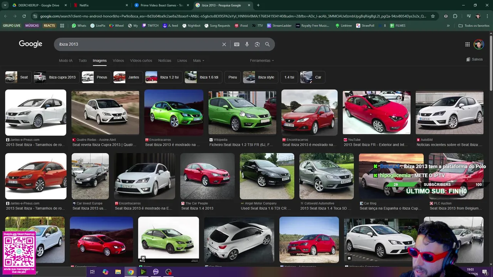The image size is (493, 277).
Task: Expand the Ferramentas dropdown
Action: [x=262, y=60]
